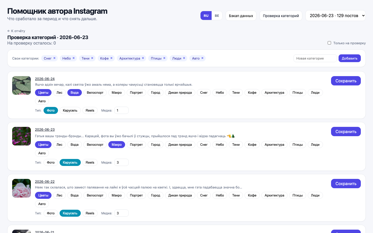Delete the Люди custom category
This screenshot has height=233, width=373.
coord(184,58)
